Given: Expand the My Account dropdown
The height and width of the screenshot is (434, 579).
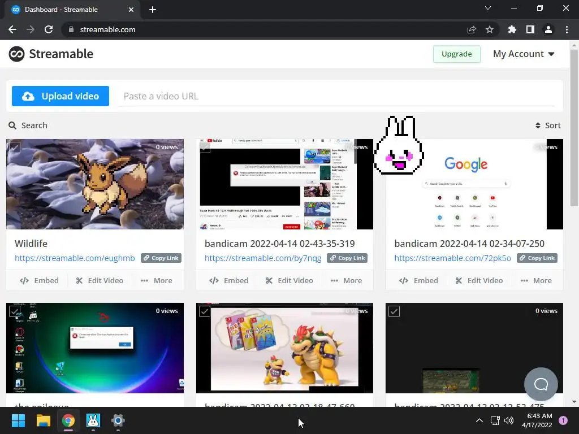Looking at the screenshot, I should click(524, 54).
